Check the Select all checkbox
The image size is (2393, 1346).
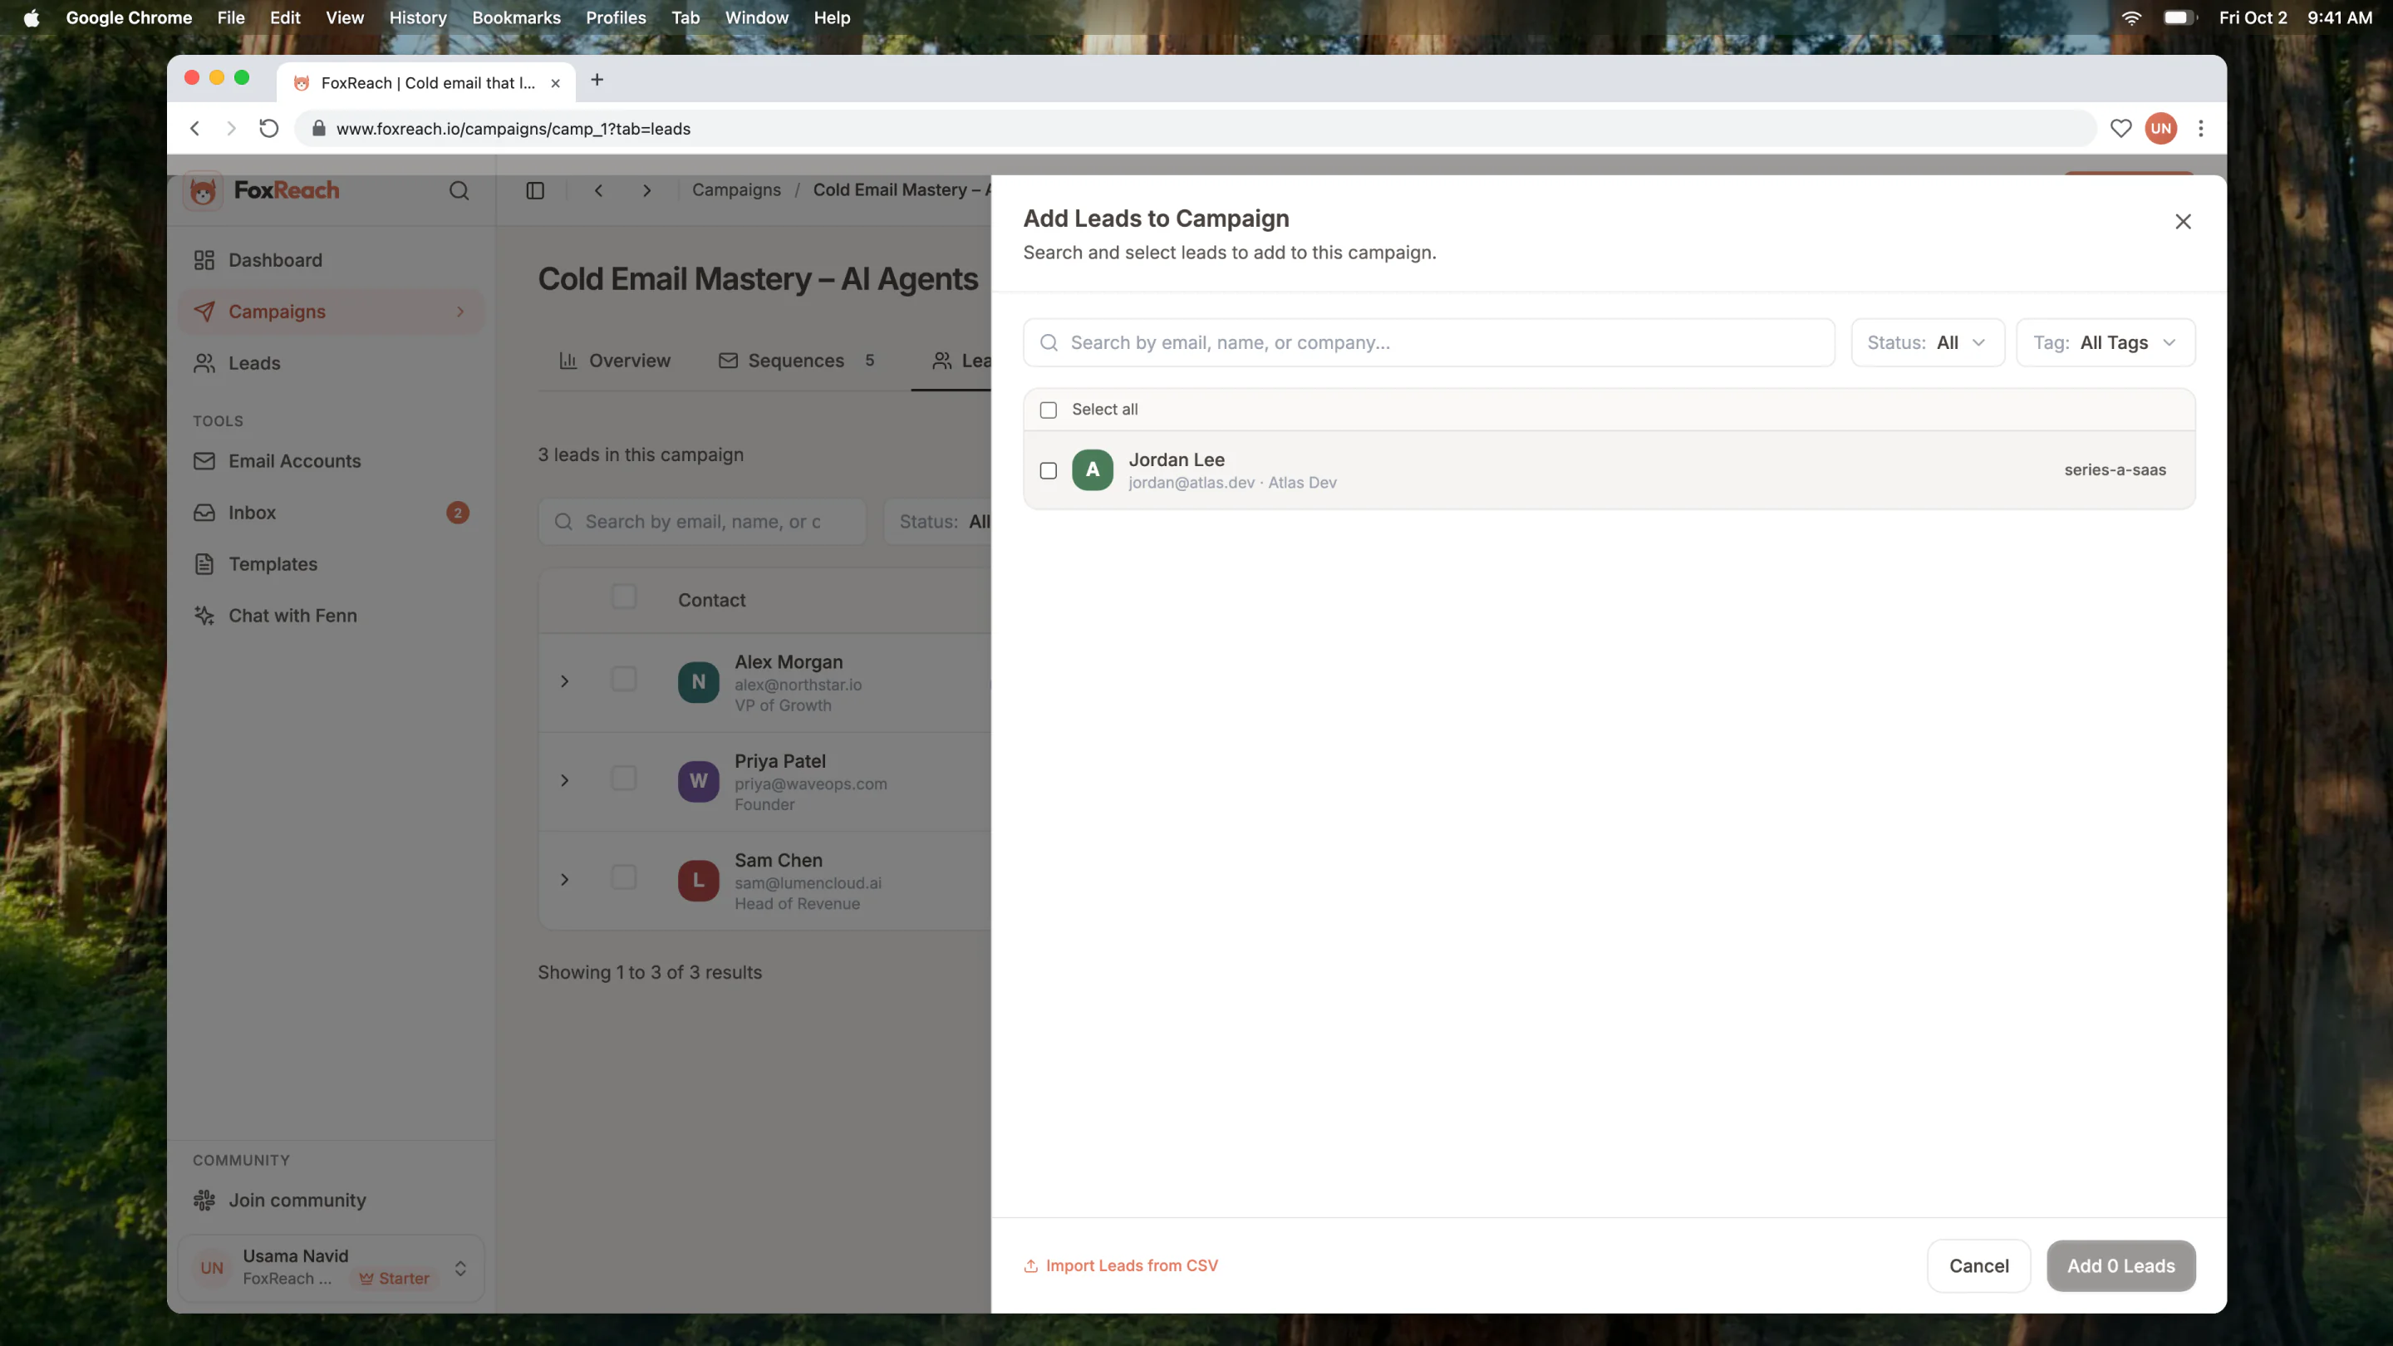[1048, 410]
